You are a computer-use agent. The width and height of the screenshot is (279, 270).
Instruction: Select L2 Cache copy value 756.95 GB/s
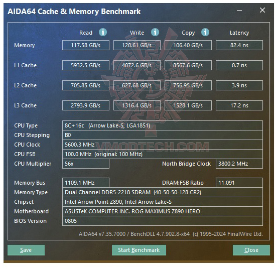click(x=188, y=85)
